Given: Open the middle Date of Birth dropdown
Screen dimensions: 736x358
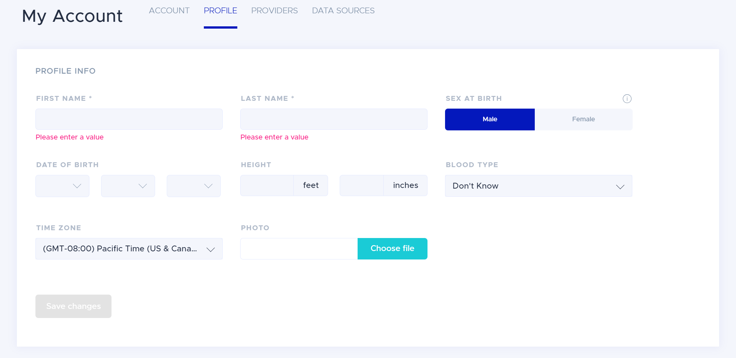Looking at the screenshot, I should [x=128, y=186].
